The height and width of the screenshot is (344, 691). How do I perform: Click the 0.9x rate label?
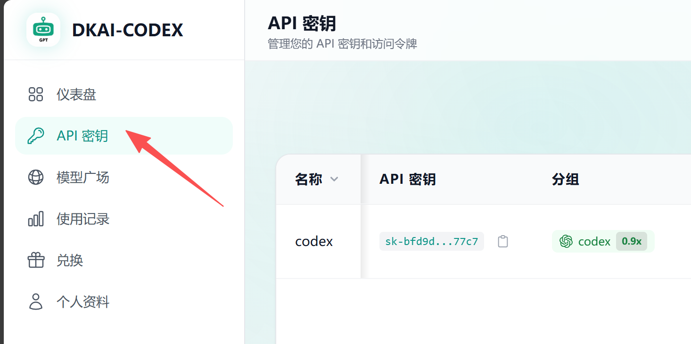click(632, 241)
